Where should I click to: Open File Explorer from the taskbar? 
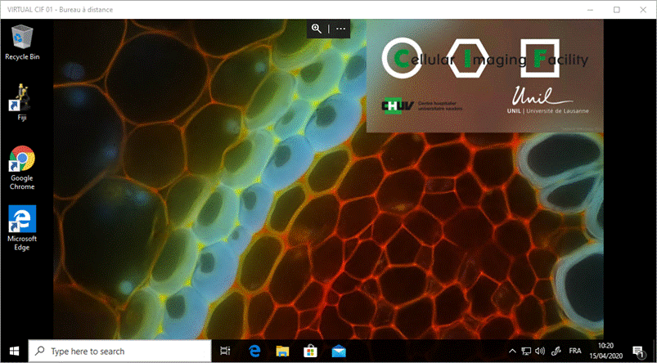(x=282, y=351)
